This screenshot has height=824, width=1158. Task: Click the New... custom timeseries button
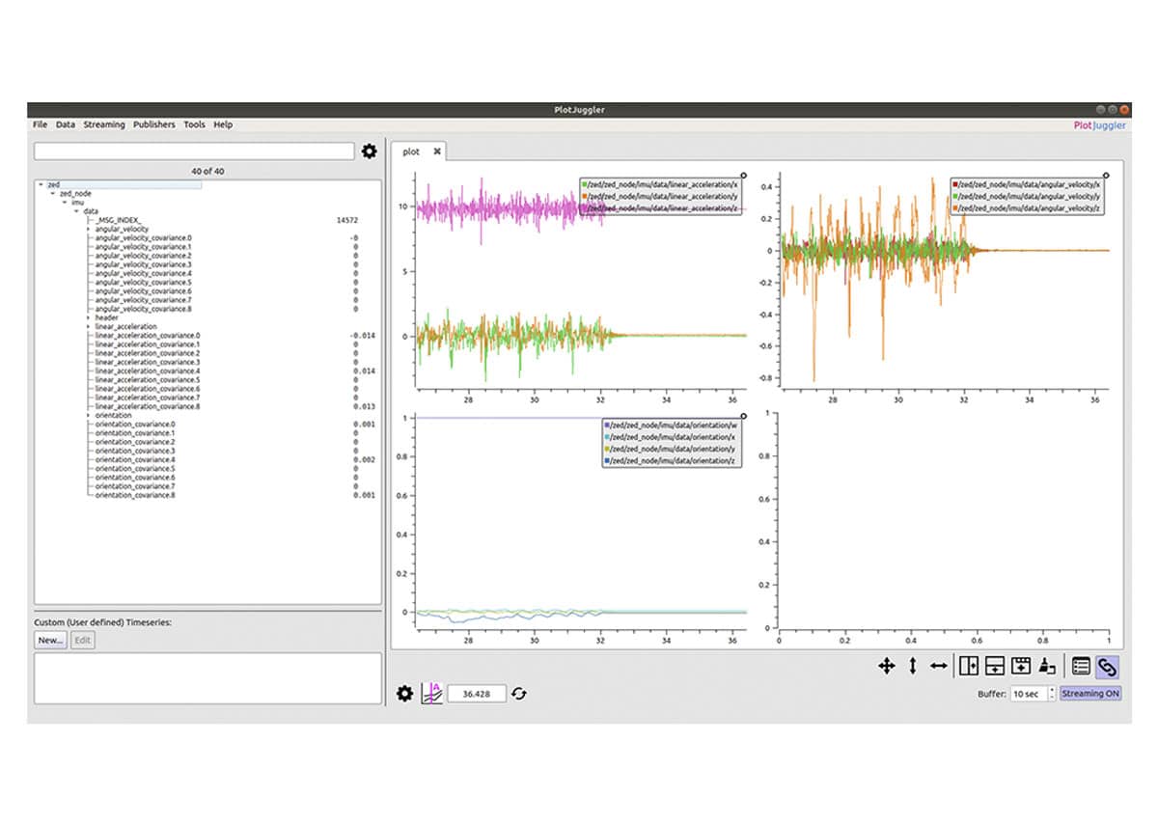coord(50,641)
